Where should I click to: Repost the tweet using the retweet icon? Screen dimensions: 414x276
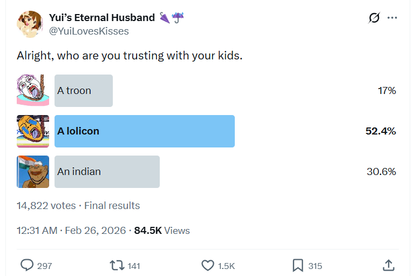tap(116, 265)
